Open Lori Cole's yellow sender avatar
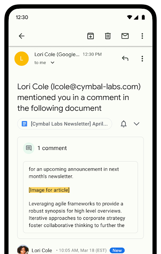Screen dimensions: 161x254 click(x=21, y=59)
